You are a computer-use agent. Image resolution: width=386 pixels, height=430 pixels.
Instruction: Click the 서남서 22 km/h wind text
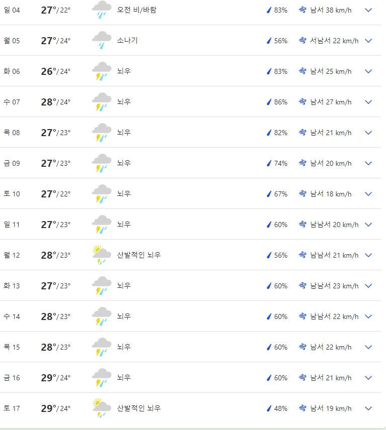(334, 41)
